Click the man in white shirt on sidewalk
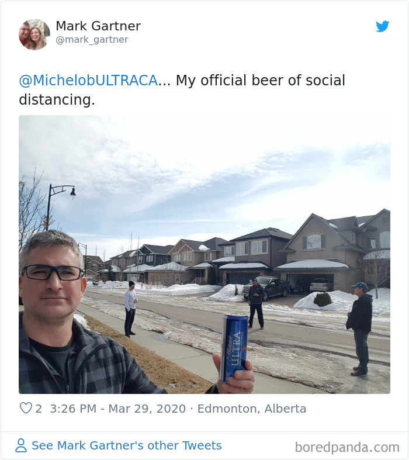The image size is (409, 460). [x=130, y=309]
